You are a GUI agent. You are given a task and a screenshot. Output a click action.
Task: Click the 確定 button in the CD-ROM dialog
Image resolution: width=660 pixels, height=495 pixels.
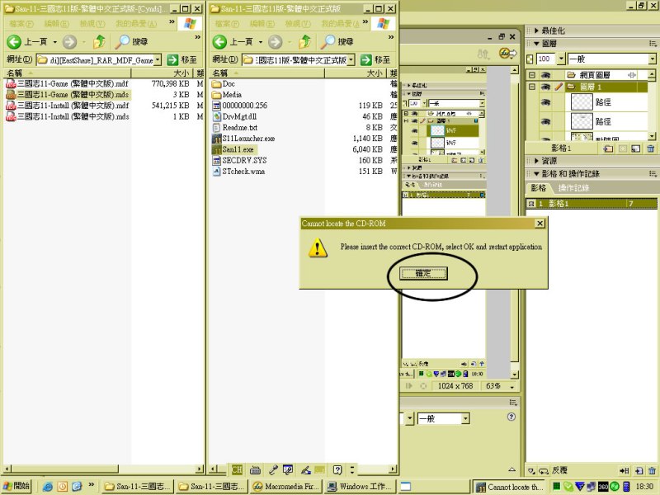423,273
